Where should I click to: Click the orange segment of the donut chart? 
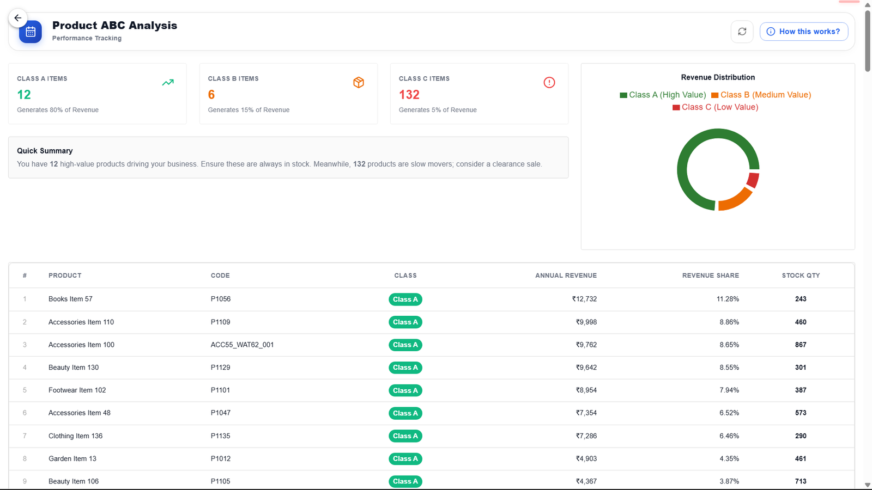coord(737,199)
